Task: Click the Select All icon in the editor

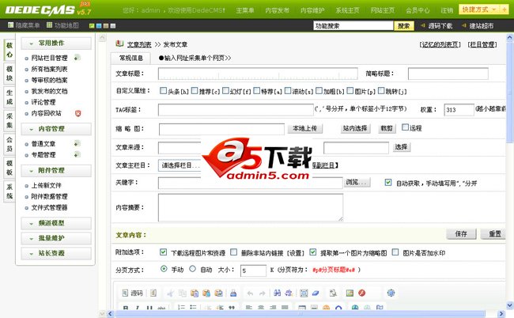Action: tap(304, 293)
